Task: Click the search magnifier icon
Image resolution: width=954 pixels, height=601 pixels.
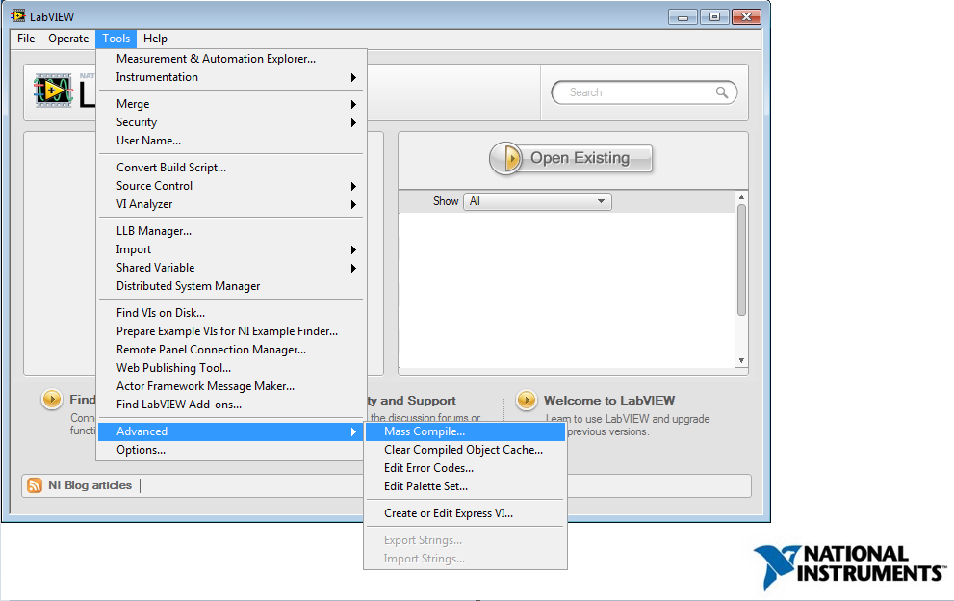Action: [722, 92]
